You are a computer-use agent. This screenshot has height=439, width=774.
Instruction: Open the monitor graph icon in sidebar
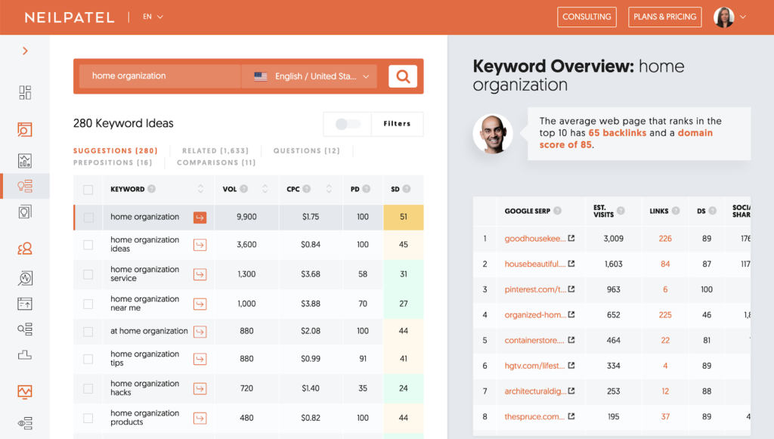(25, 391)
